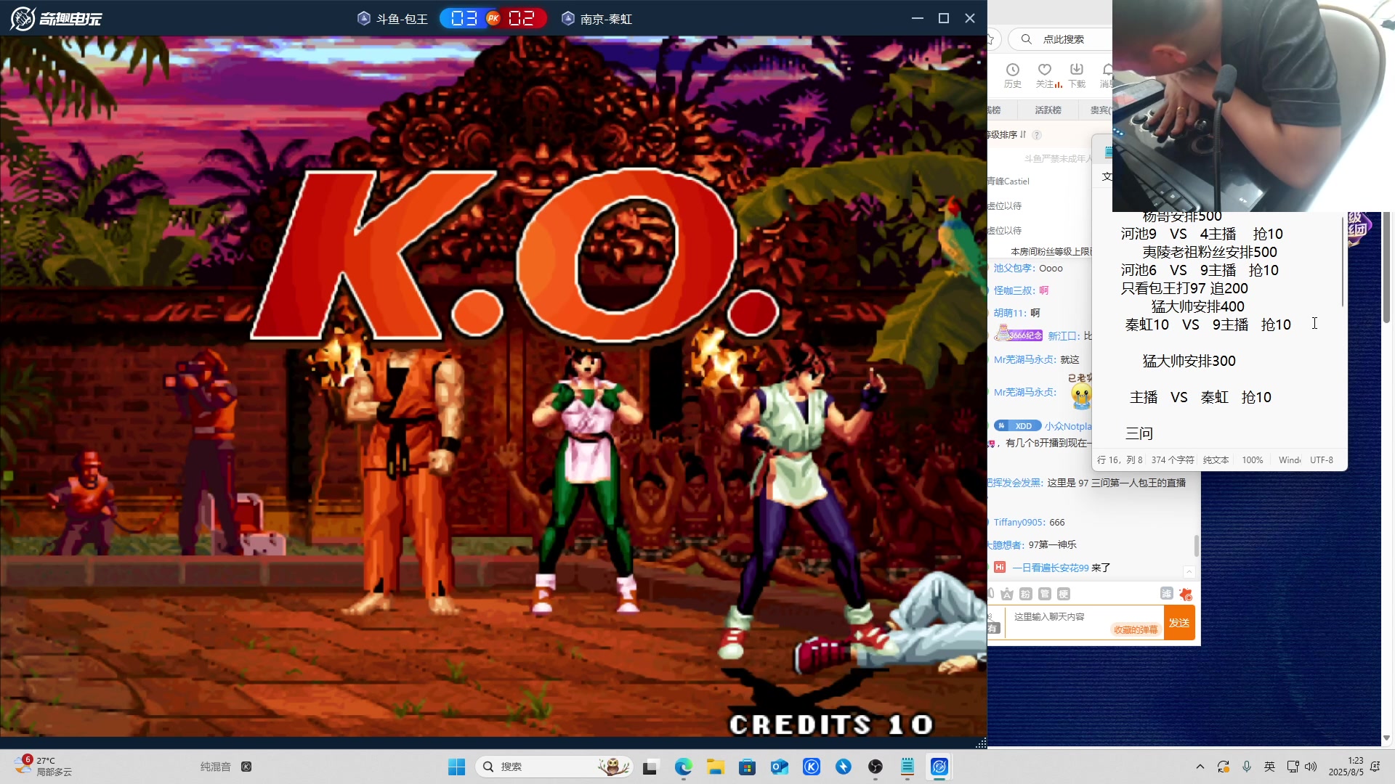Open File Explorer from the taskbar

coord(716,767)
